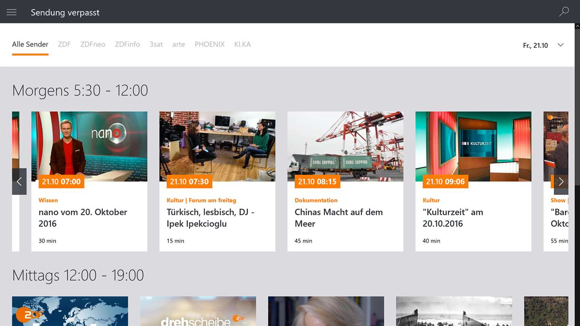The height and width of the screenshot is (326, 580).
Task: Open title Chinas Macht auf dem Meer
Action: pyautogui.click(x=339, y=218)
